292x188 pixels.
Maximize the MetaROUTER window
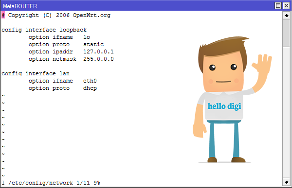[278, 6]
